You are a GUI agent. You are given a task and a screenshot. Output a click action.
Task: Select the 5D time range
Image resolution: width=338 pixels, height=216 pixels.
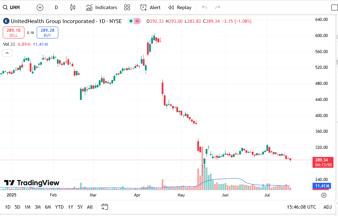[17, 207]
